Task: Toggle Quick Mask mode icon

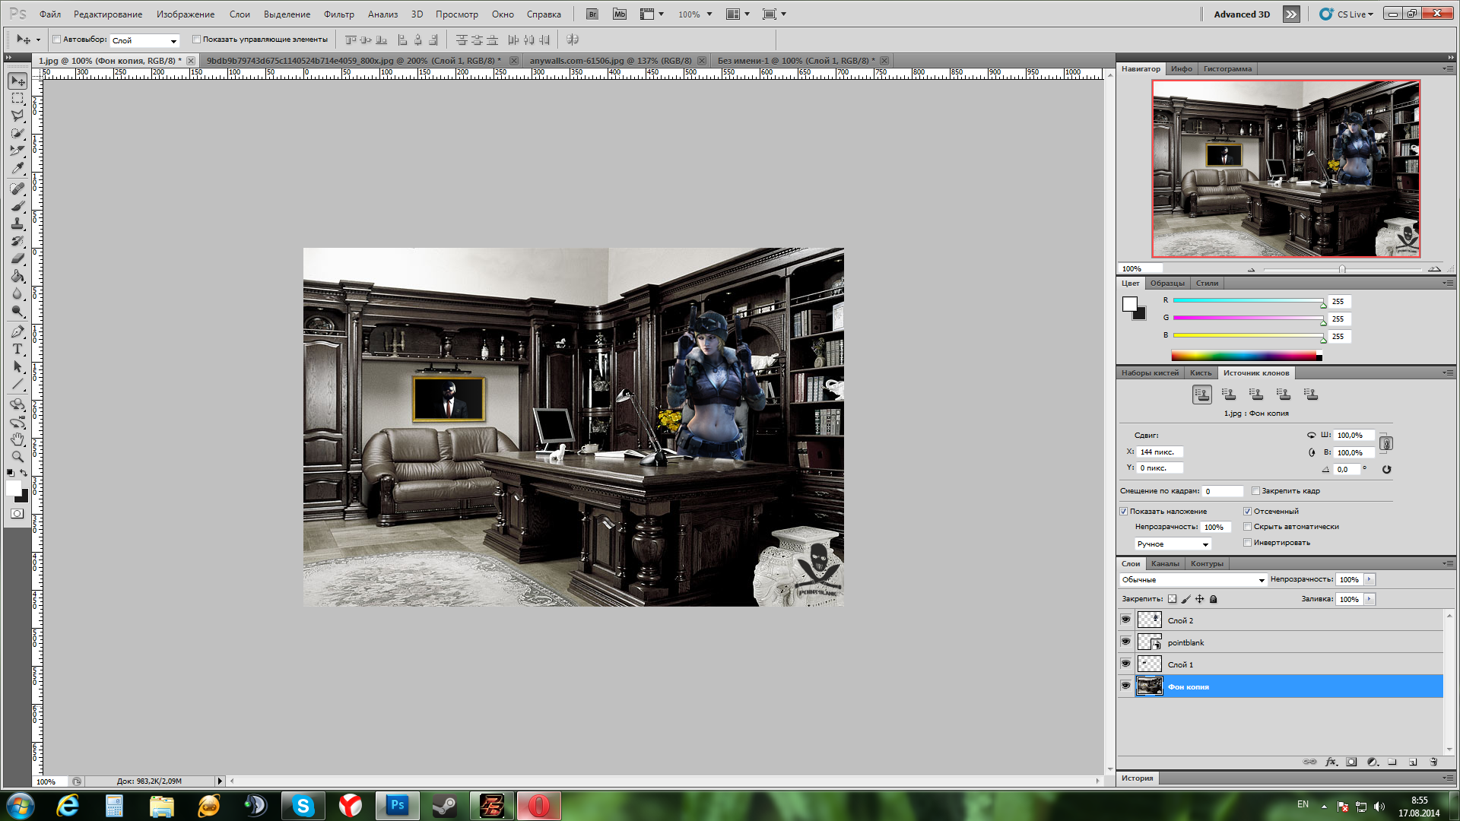Action: pyautogui.click(x=17, y=514)
